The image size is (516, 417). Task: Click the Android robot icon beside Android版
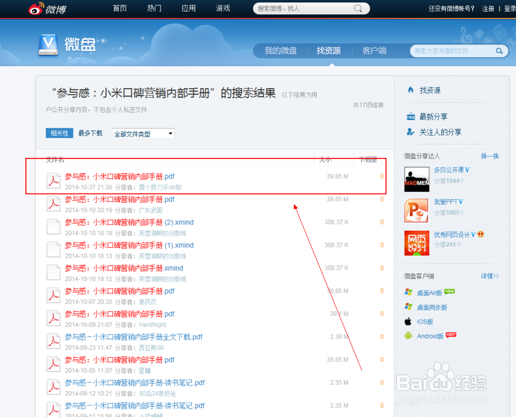409,336
